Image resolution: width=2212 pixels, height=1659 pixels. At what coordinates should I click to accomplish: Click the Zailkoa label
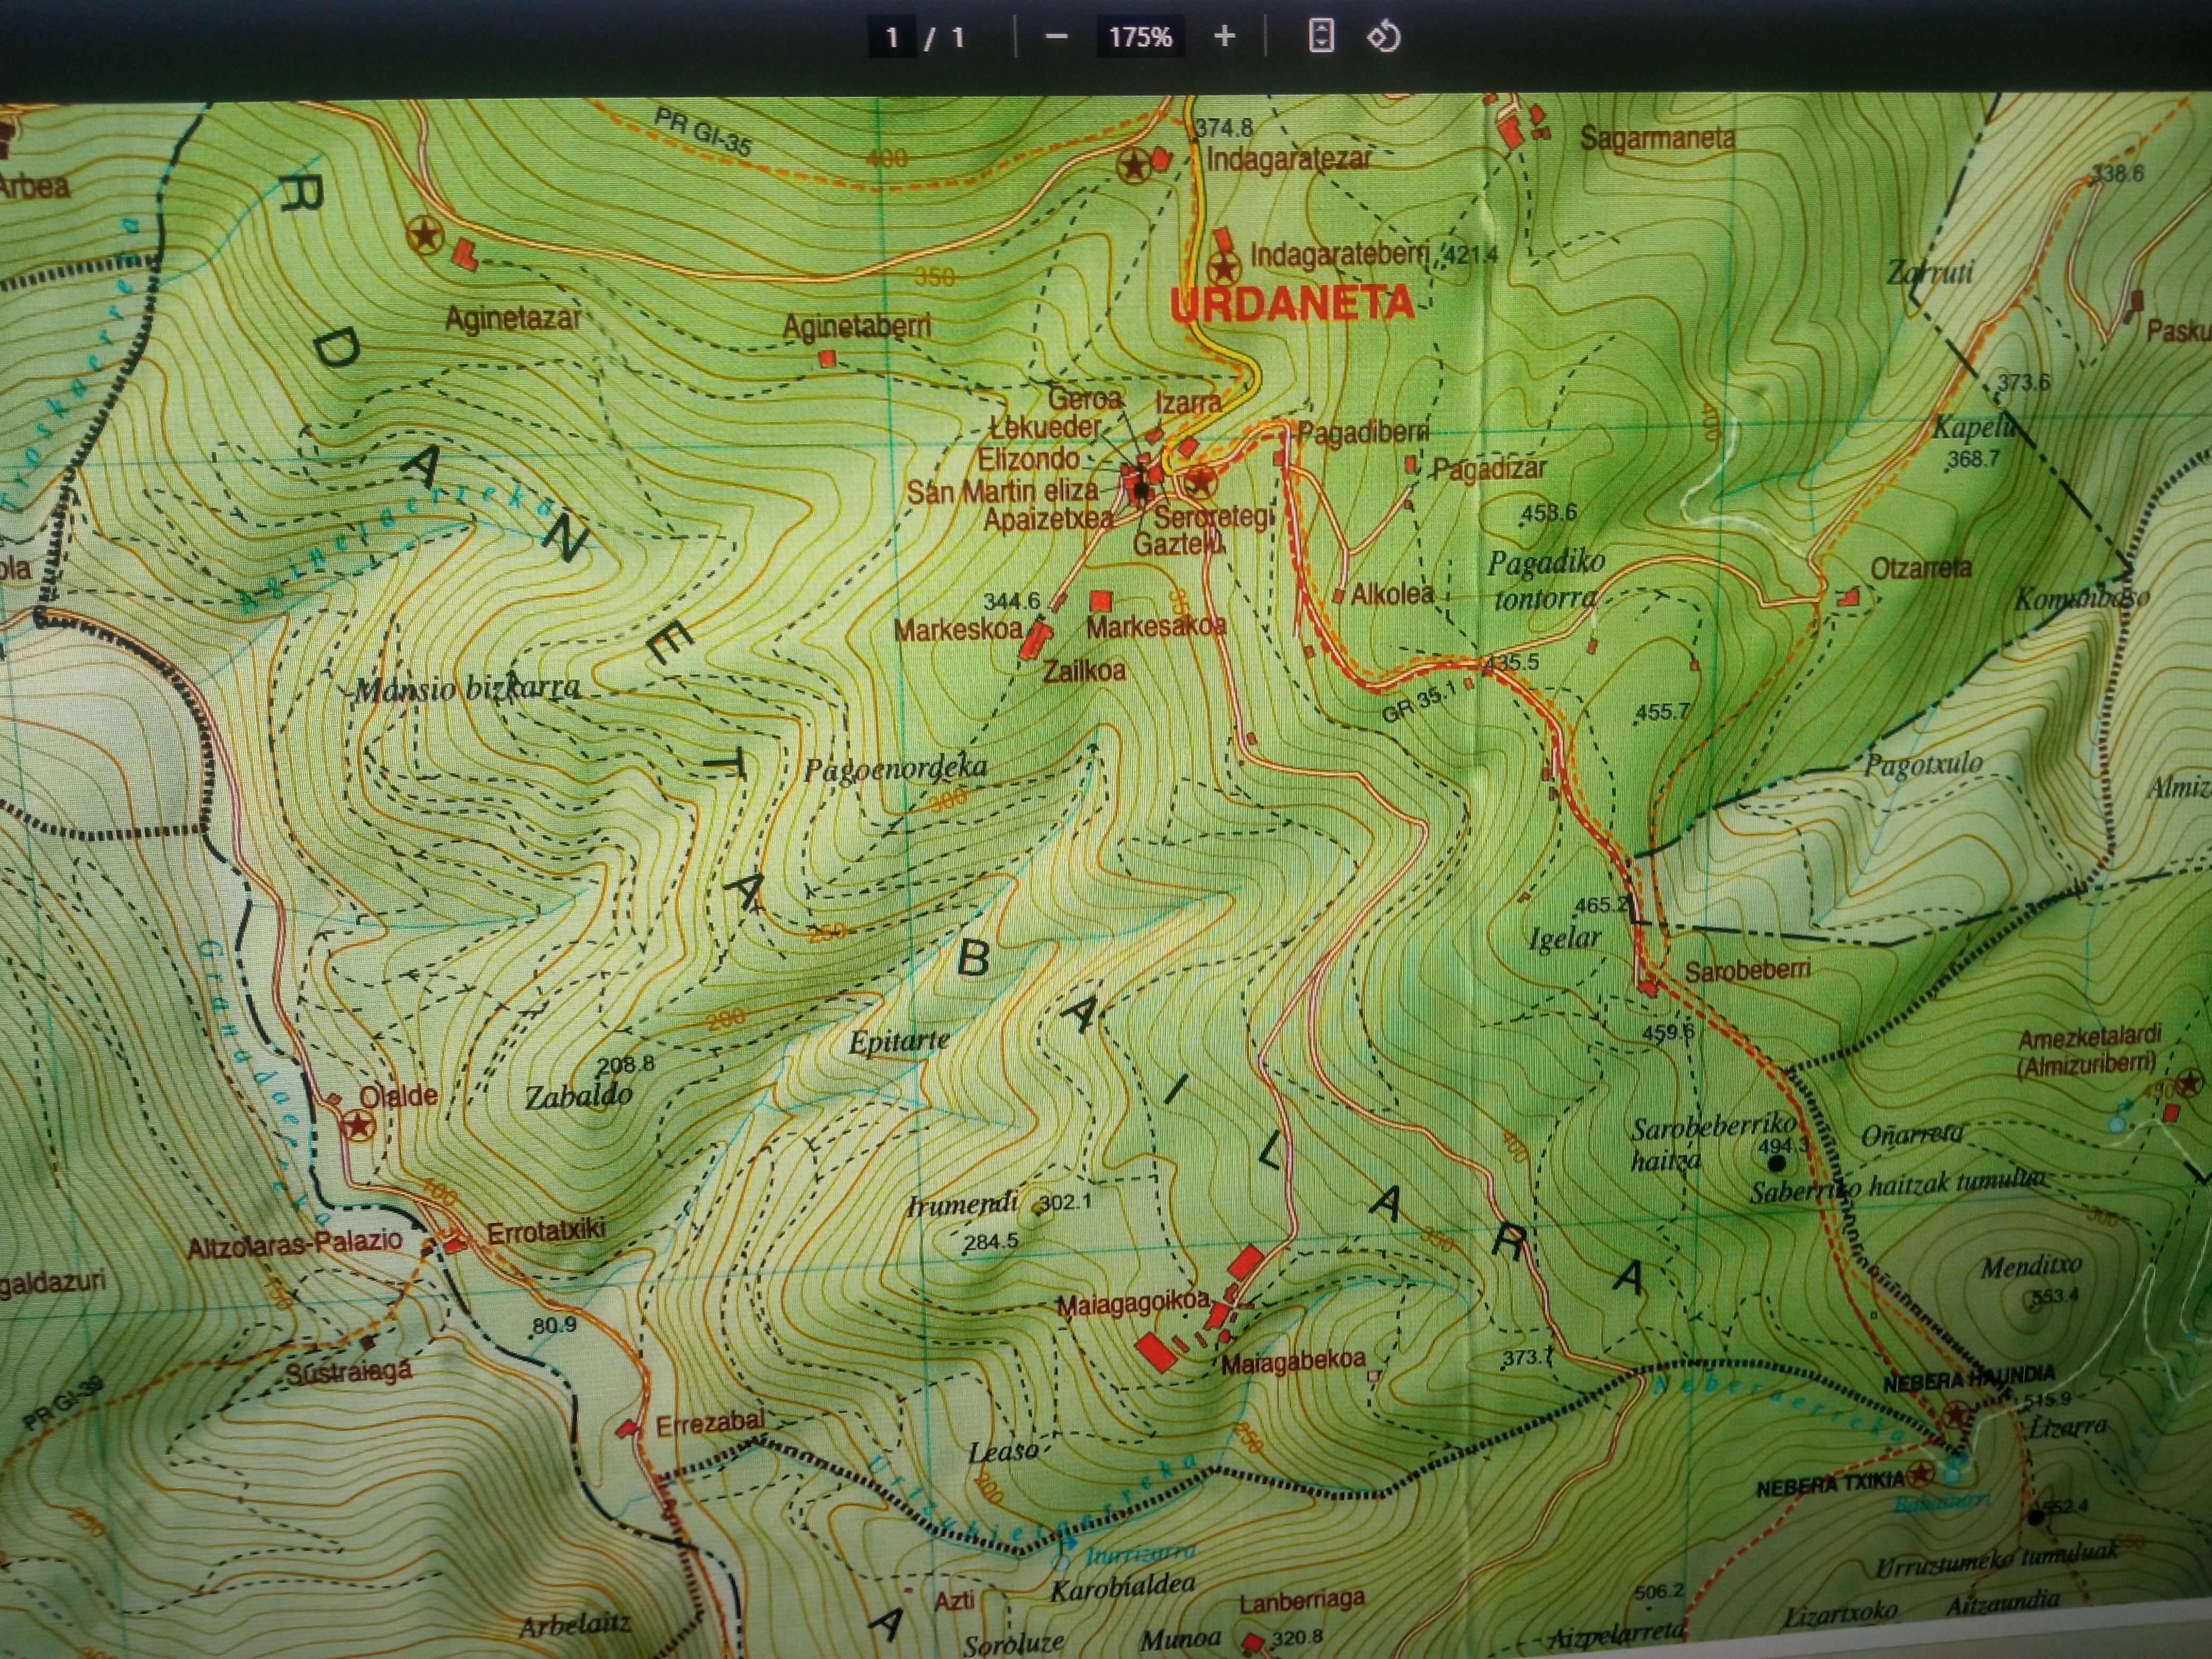[1084, 670]
